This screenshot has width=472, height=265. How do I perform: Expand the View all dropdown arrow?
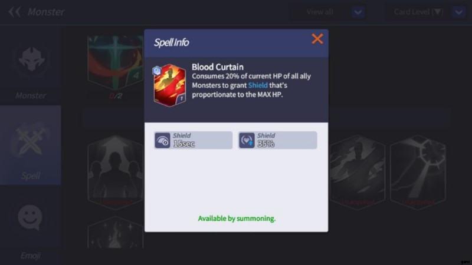coord(358,12)
